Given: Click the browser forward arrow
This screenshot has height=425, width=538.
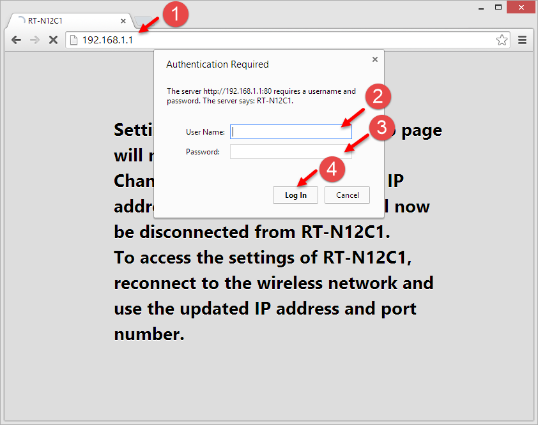Looking at the screenshot, I should tap(35, 40).
